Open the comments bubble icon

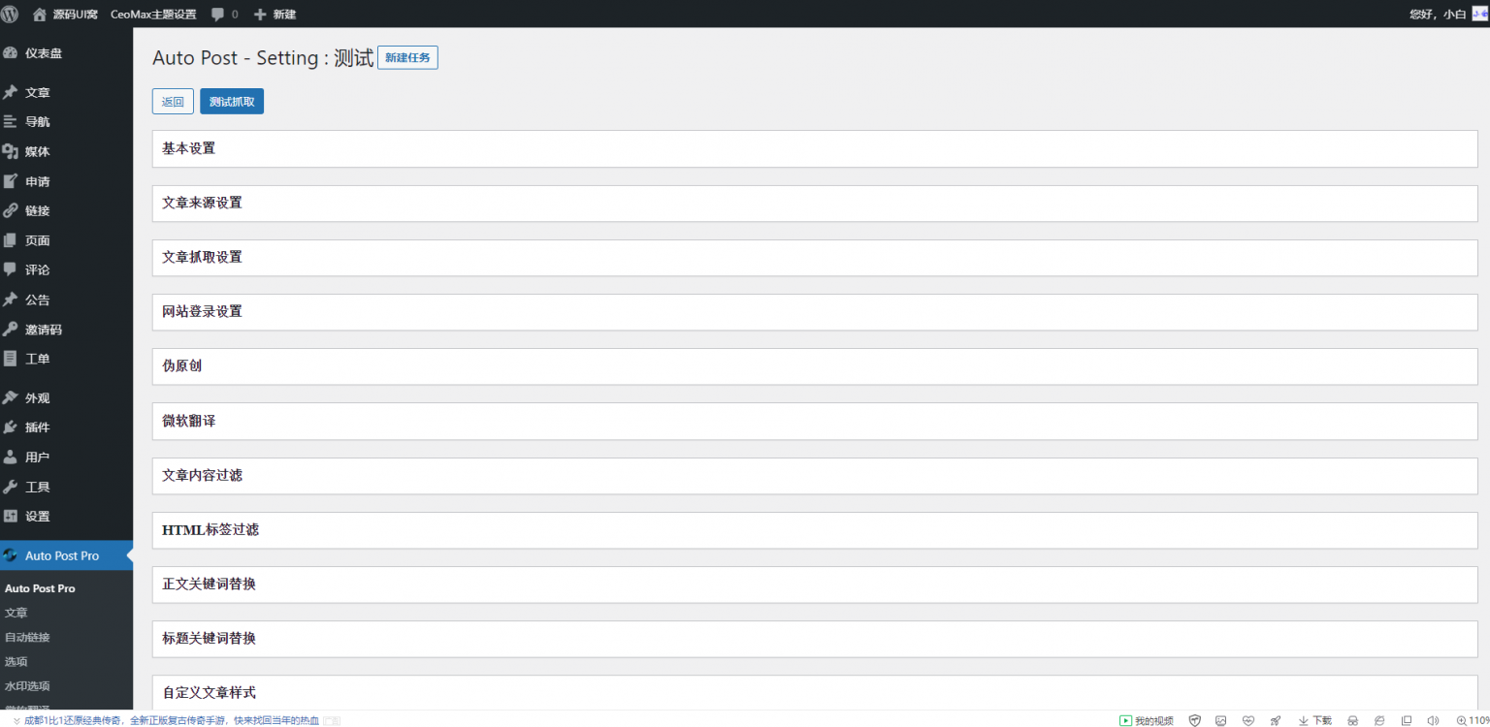[217, 15]
